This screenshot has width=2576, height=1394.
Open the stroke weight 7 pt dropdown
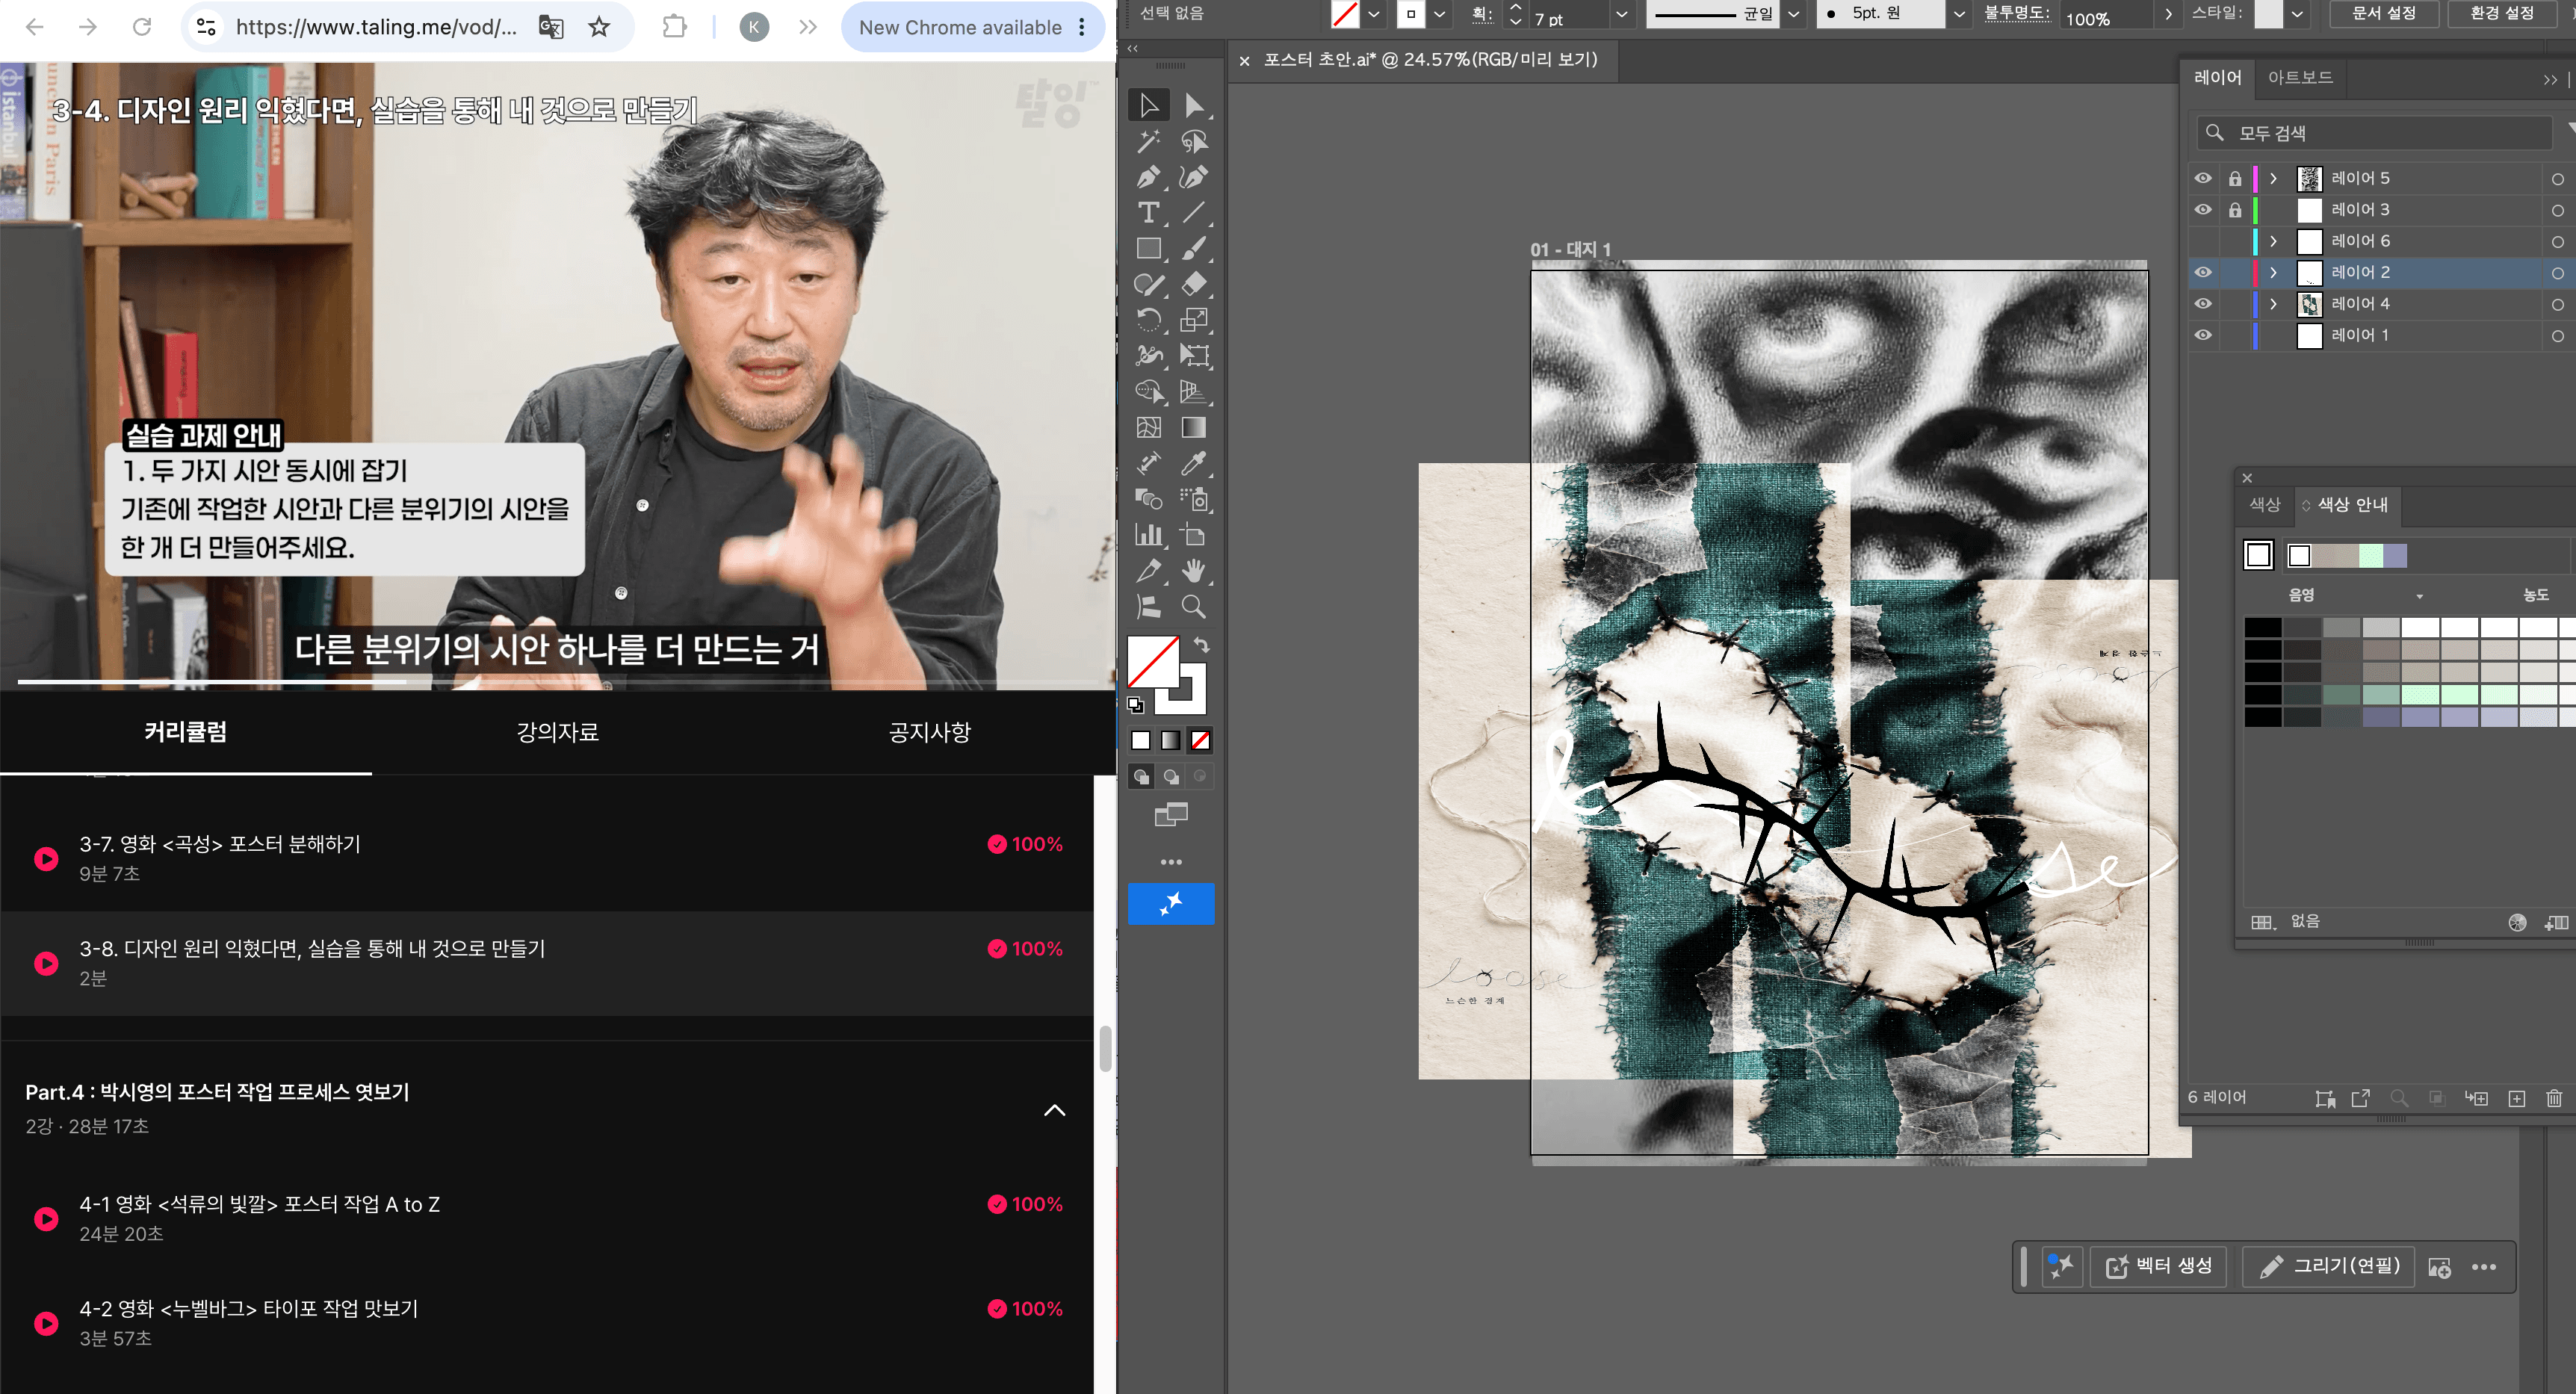click(1621, 15)
